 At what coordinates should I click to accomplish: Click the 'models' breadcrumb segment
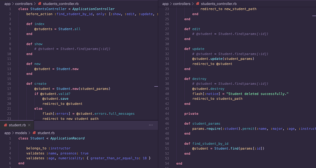(x=21, y=133)
